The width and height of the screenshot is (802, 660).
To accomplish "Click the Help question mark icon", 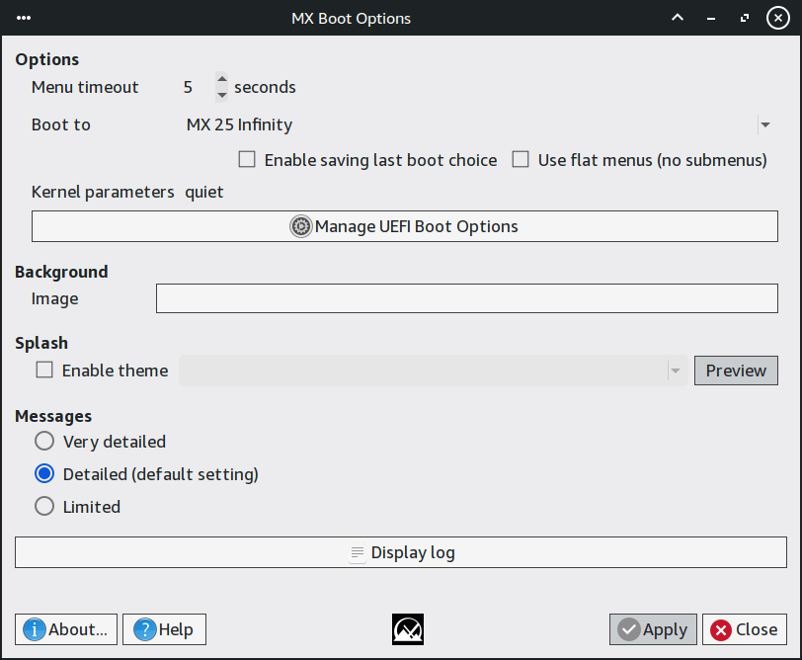I will (x=145, y=629).
